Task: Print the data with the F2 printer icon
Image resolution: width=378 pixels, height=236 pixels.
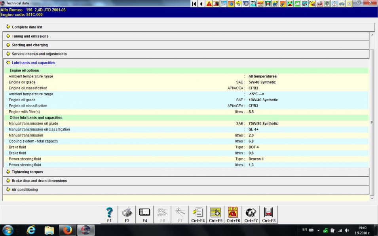Action: (x=127, y=214)
